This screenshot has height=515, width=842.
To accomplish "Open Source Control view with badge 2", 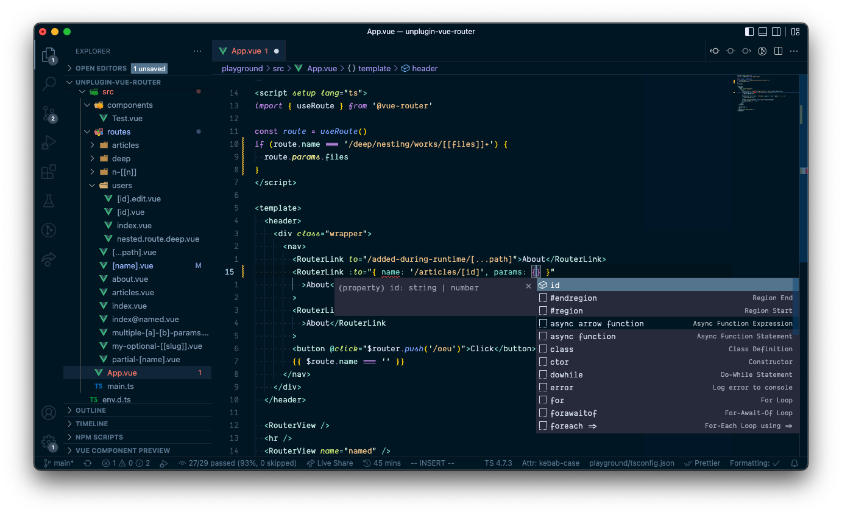I will (49, 113).
